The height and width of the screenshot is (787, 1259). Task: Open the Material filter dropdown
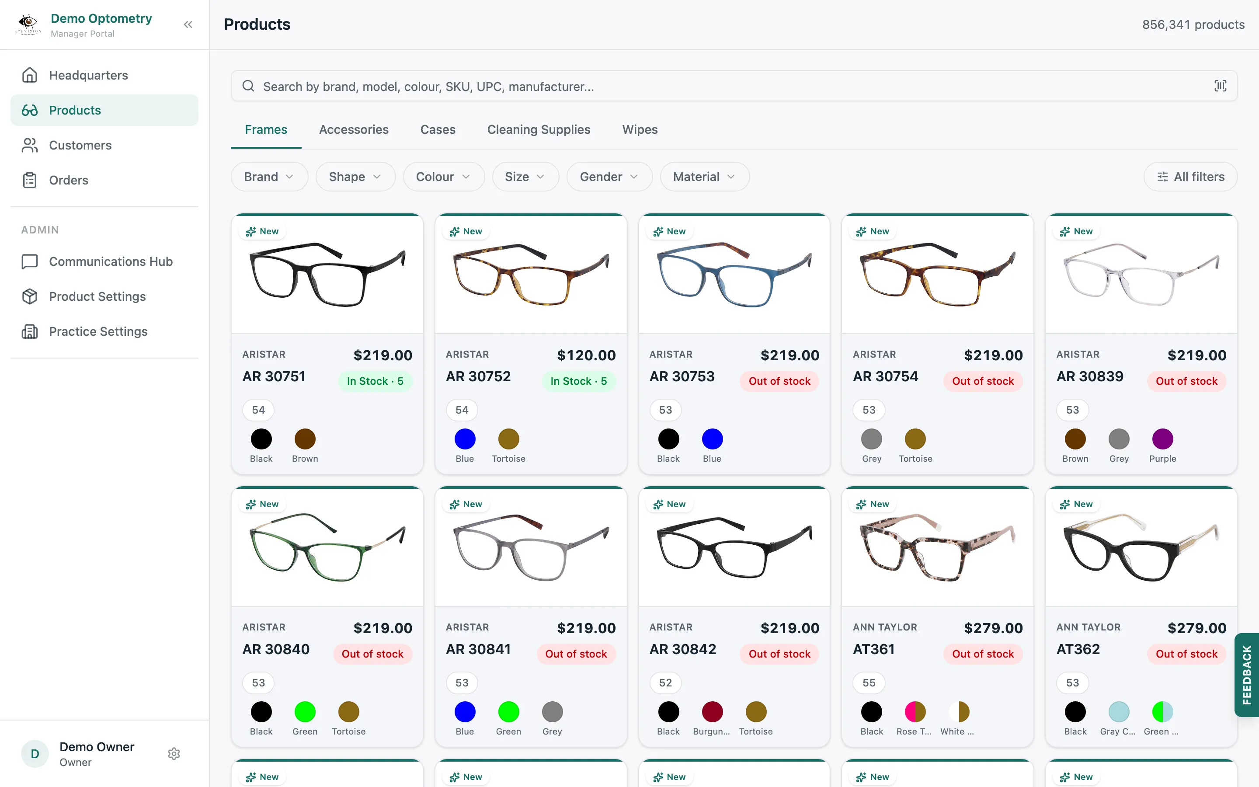[x=704, y=177]
